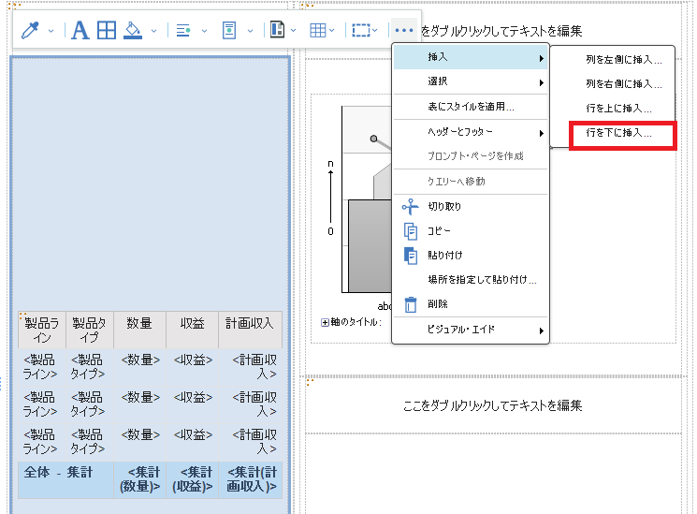Click the section/header layout icon
The width and height of the screenshot is (697, 514).
(277, 30)
